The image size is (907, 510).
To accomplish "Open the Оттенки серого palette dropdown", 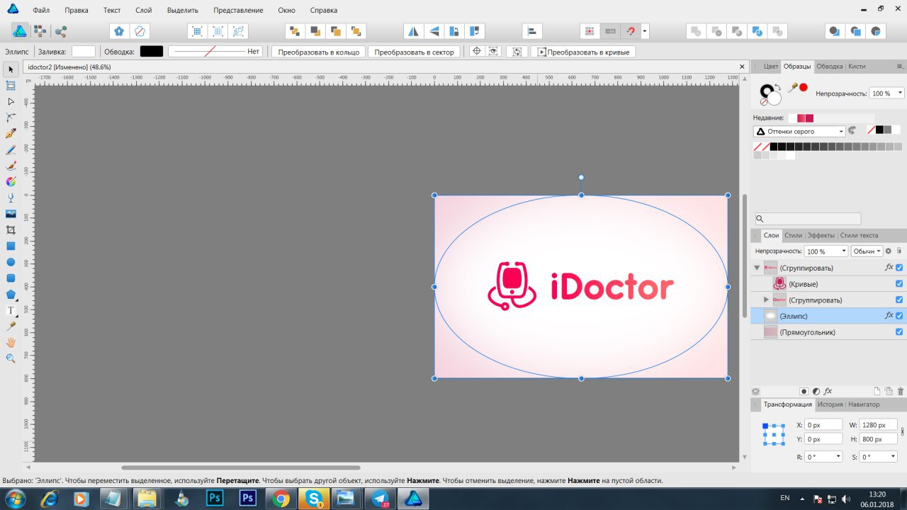I will 799,131.
